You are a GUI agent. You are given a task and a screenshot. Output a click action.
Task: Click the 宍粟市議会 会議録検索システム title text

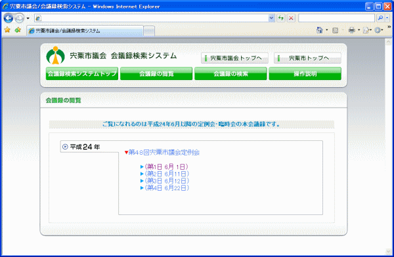pos(123,56)
